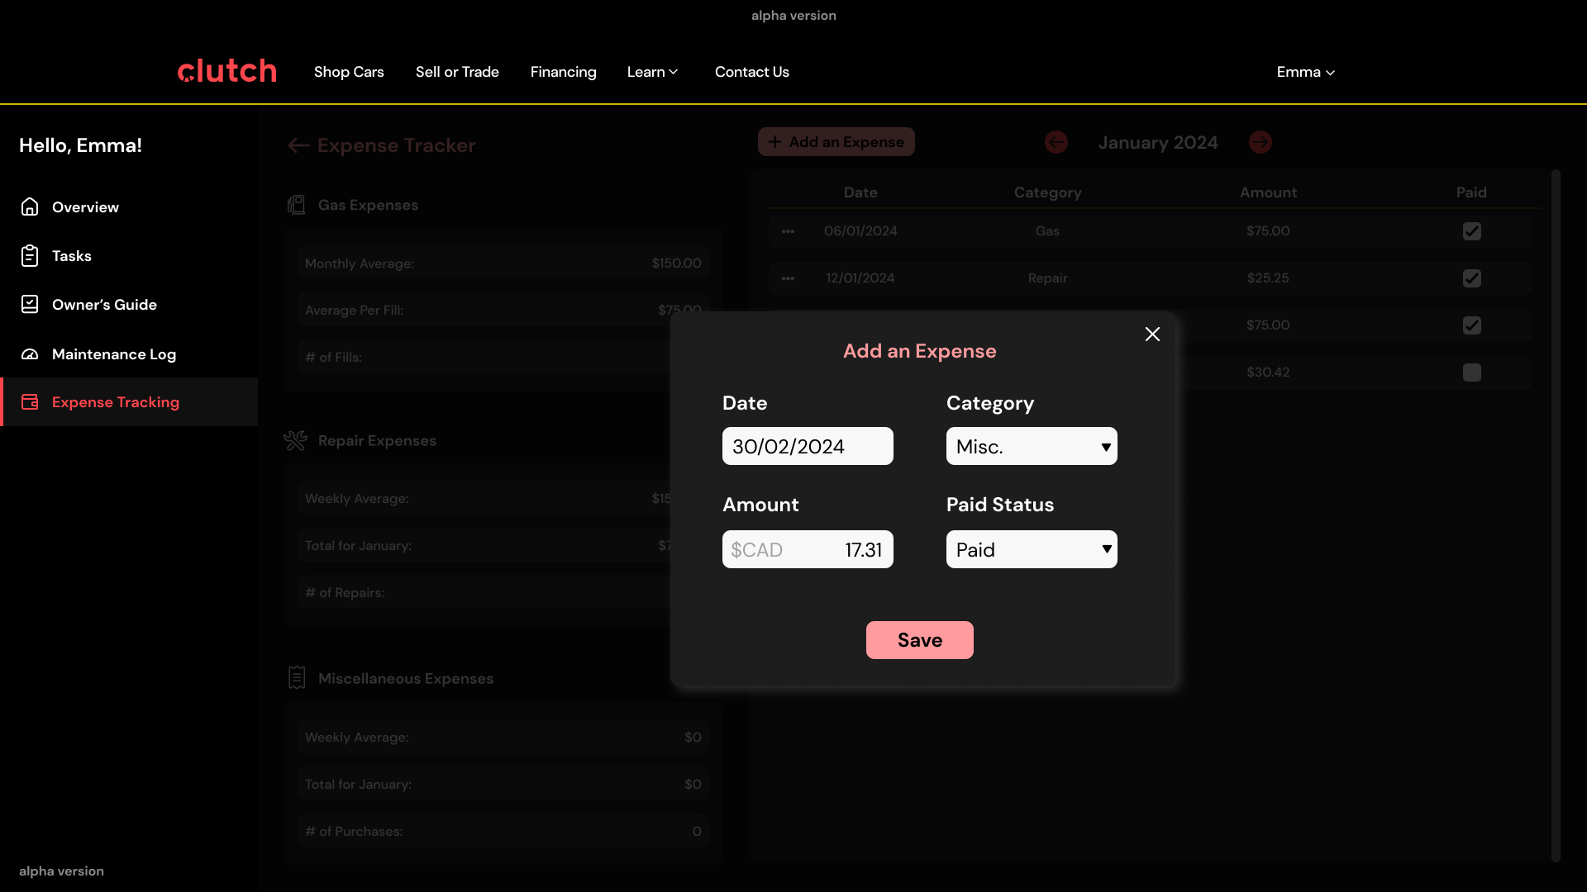Click the back arrow beside Expense Tracker

point(298,145)
